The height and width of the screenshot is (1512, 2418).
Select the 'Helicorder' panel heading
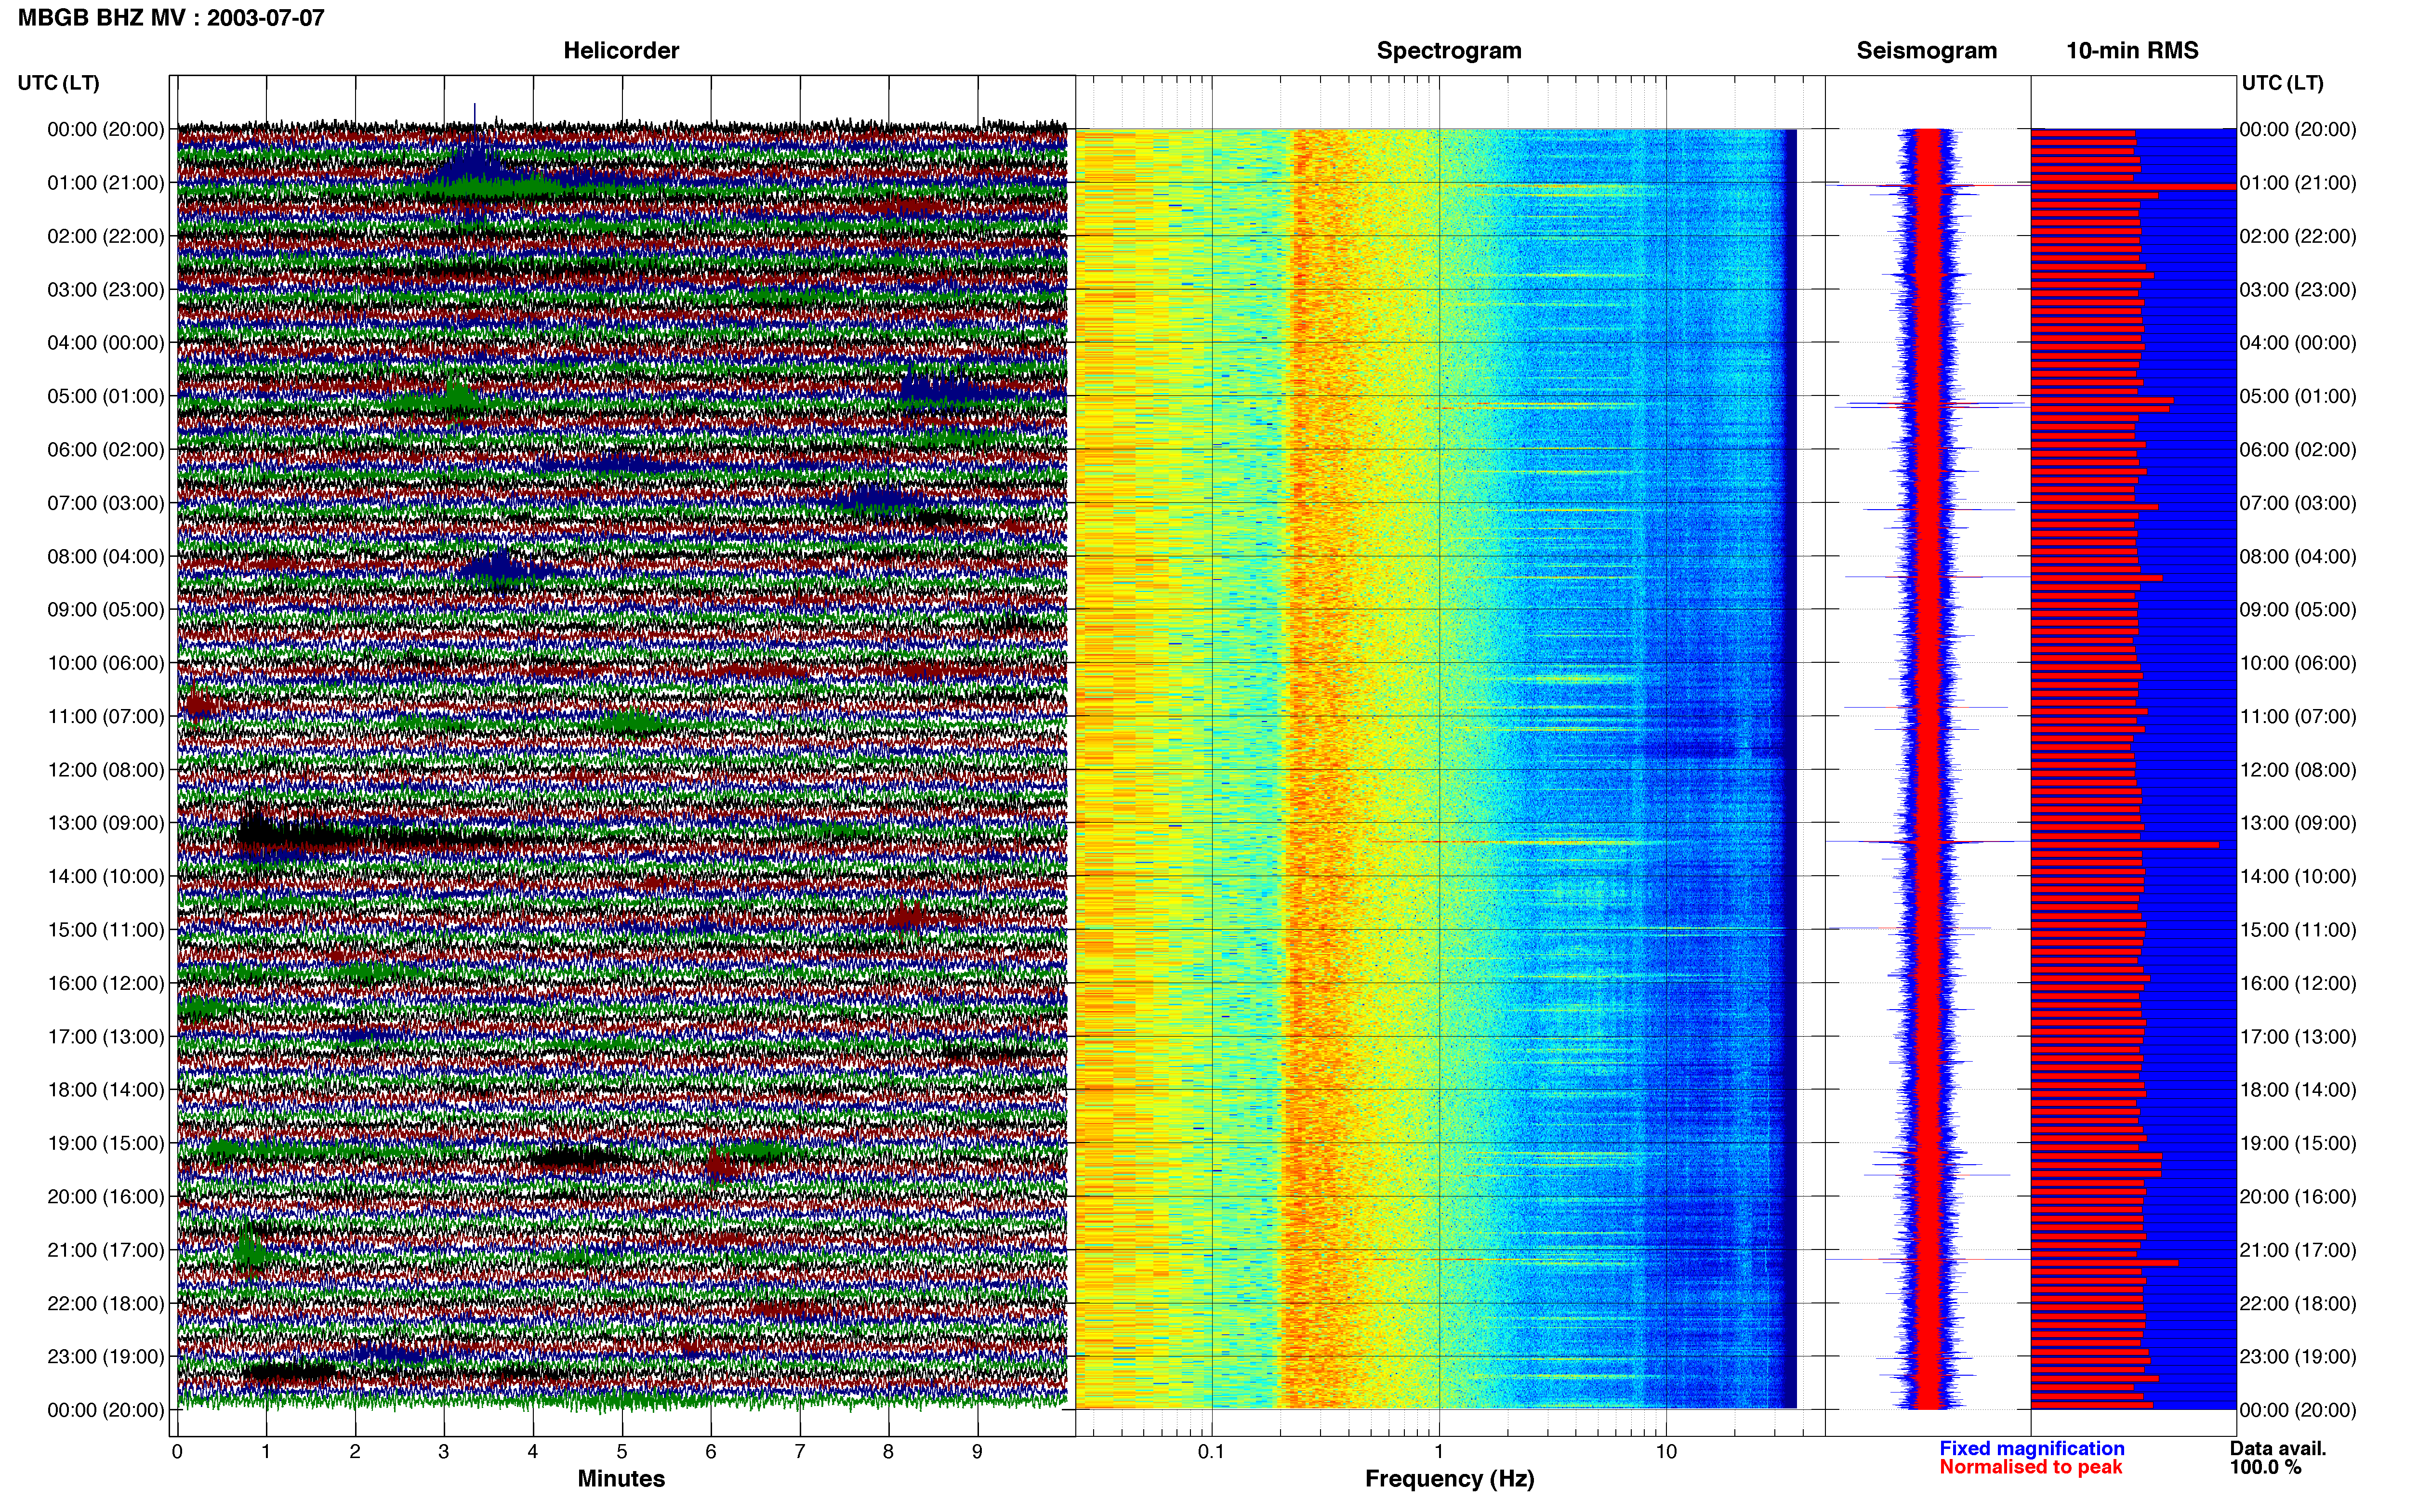tap(621, 51)
